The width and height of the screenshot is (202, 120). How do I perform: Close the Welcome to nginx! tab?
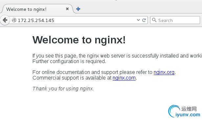point(67,9)
